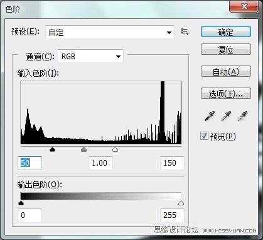Select the white input levels slider handle
Screen dimensions: 263x240
[115, 149]
